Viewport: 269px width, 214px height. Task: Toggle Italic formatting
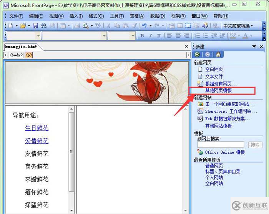151,36
